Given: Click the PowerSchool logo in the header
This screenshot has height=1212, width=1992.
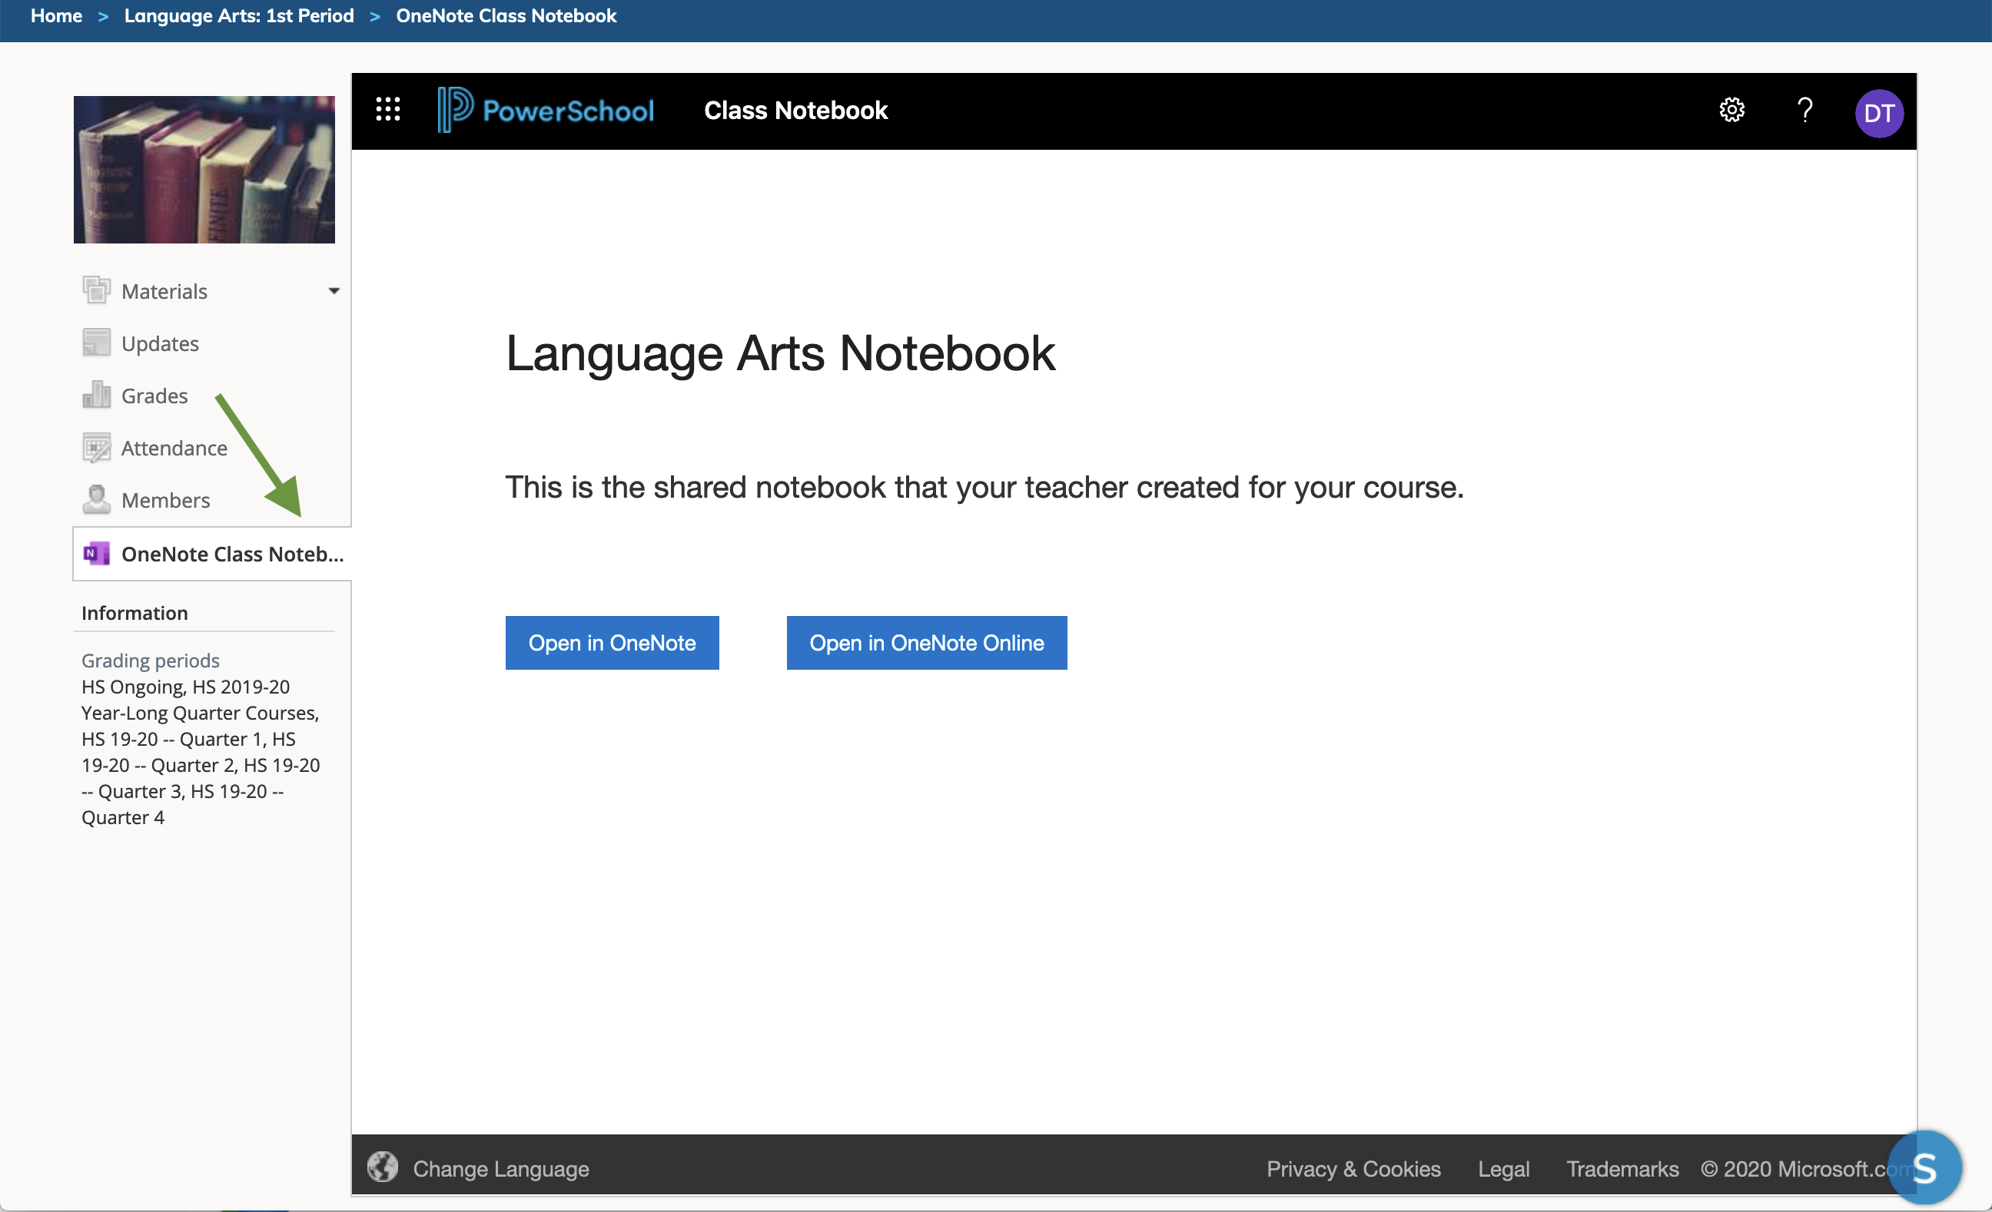Looking at the screenshot, I should tap(545, 110).
